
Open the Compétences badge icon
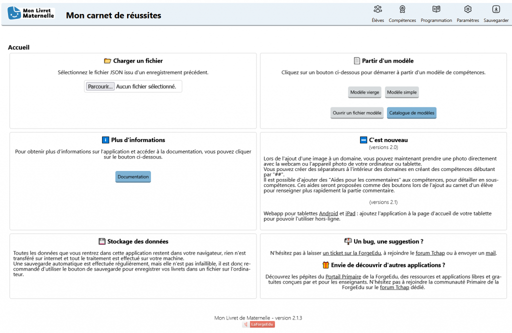click(x=402, y=9)
